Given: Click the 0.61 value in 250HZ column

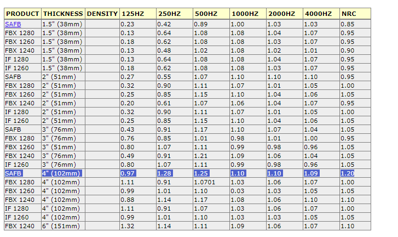Looking at the screenshot, I should point(164,103).
